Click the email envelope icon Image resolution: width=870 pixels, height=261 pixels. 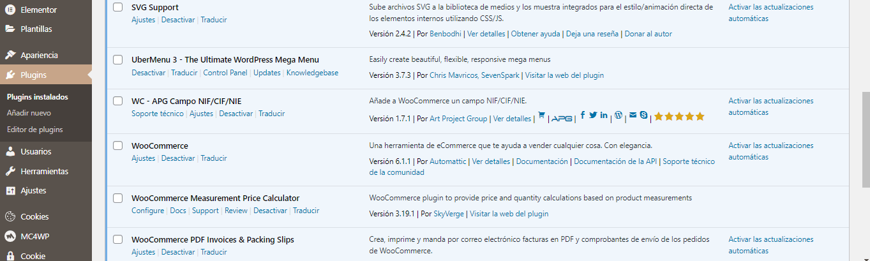[633, 115]
